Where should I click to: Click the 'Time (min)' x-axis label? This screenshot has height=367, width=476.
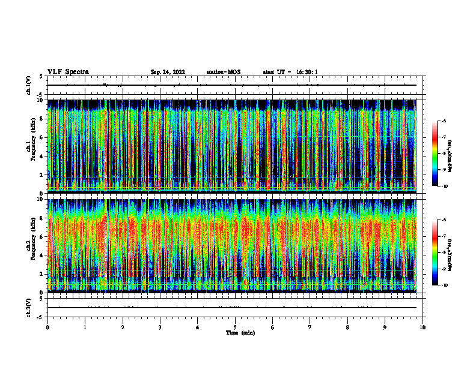pos(240,333)
